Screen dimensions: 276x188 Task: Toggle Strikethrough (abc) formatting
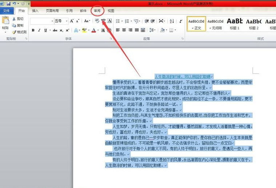pyautogui.click(x=55, y=30)
